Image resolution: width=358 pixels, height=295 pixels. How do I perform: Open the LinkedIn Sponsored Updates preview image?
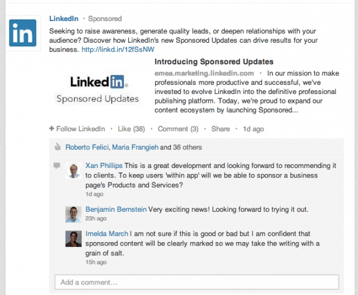pos(97,90)
